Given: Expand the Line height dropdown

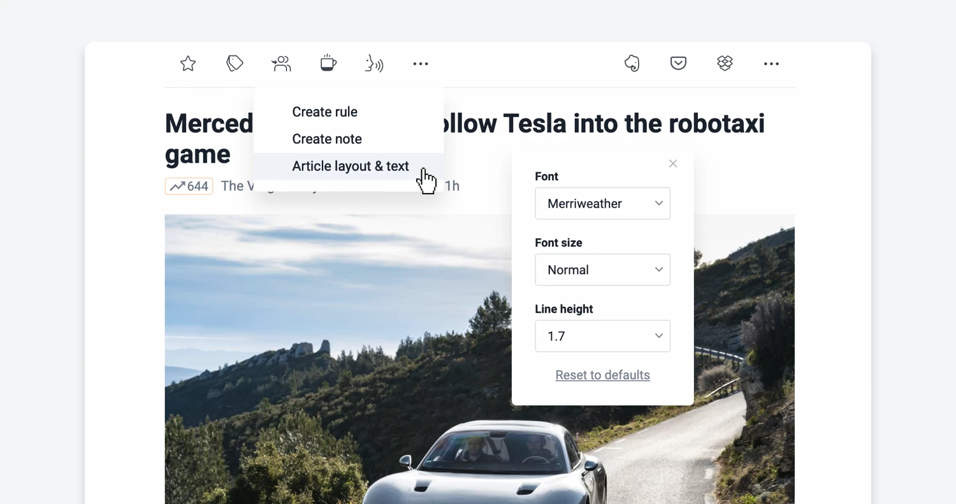Looking at the screenshot, I should pos(602,336).
